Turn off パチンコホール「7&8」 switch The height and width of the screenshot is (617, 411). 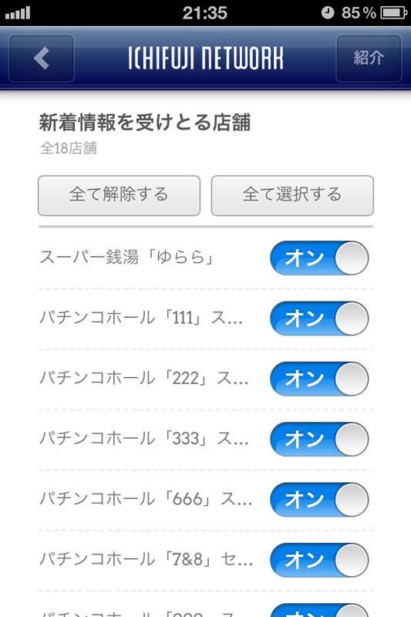(319, 560)
